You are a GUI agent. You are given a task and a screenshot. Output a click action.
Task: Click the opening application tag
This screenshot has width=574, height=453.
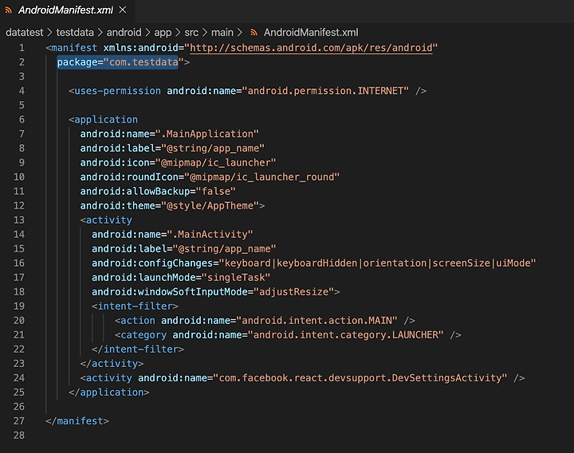click(x=103, y=119)
